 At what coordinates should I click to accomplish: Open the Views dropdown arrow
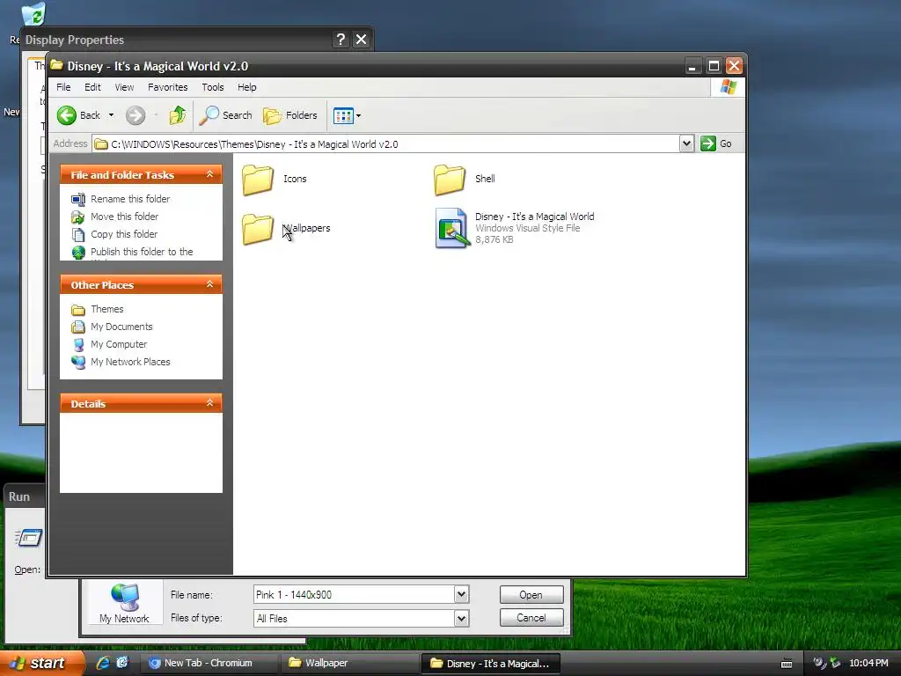tap(359, 115)
